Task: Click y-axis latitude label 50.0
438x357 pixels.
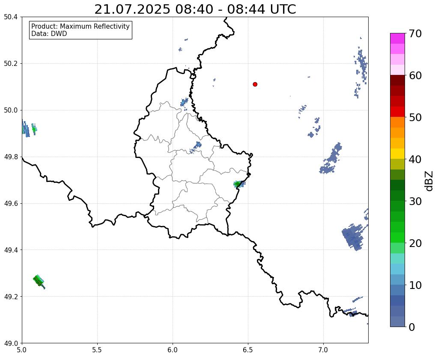Action: tap(11, 110)
